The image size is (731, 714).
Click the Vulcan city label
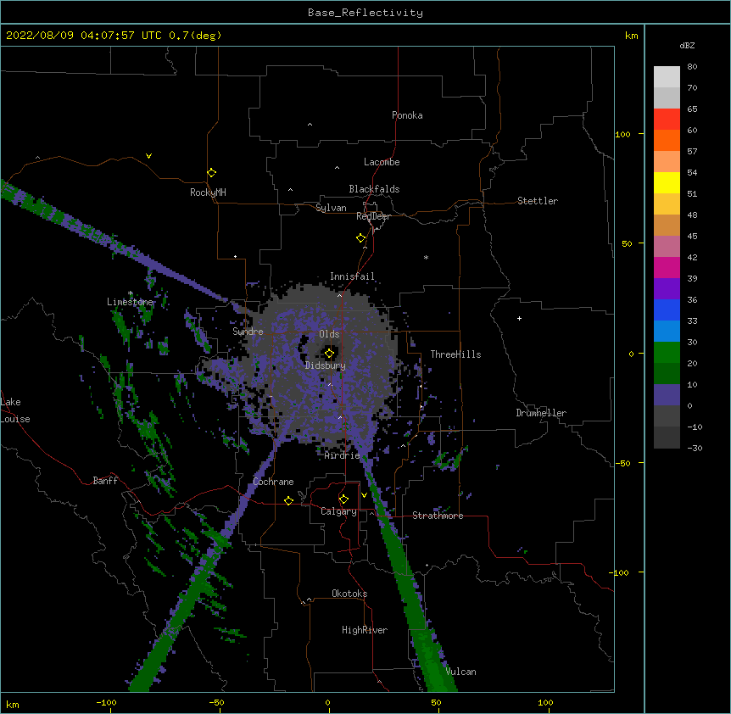[460, 672]
